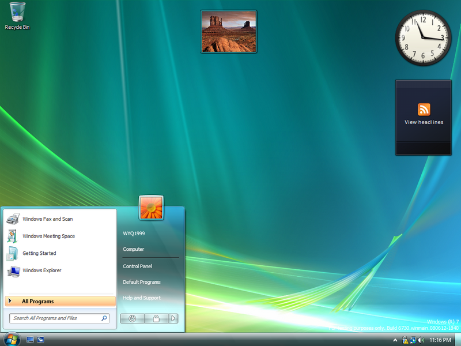
Task: Open the Recycle Bin on desktop
Action: [x=17, y=16]
